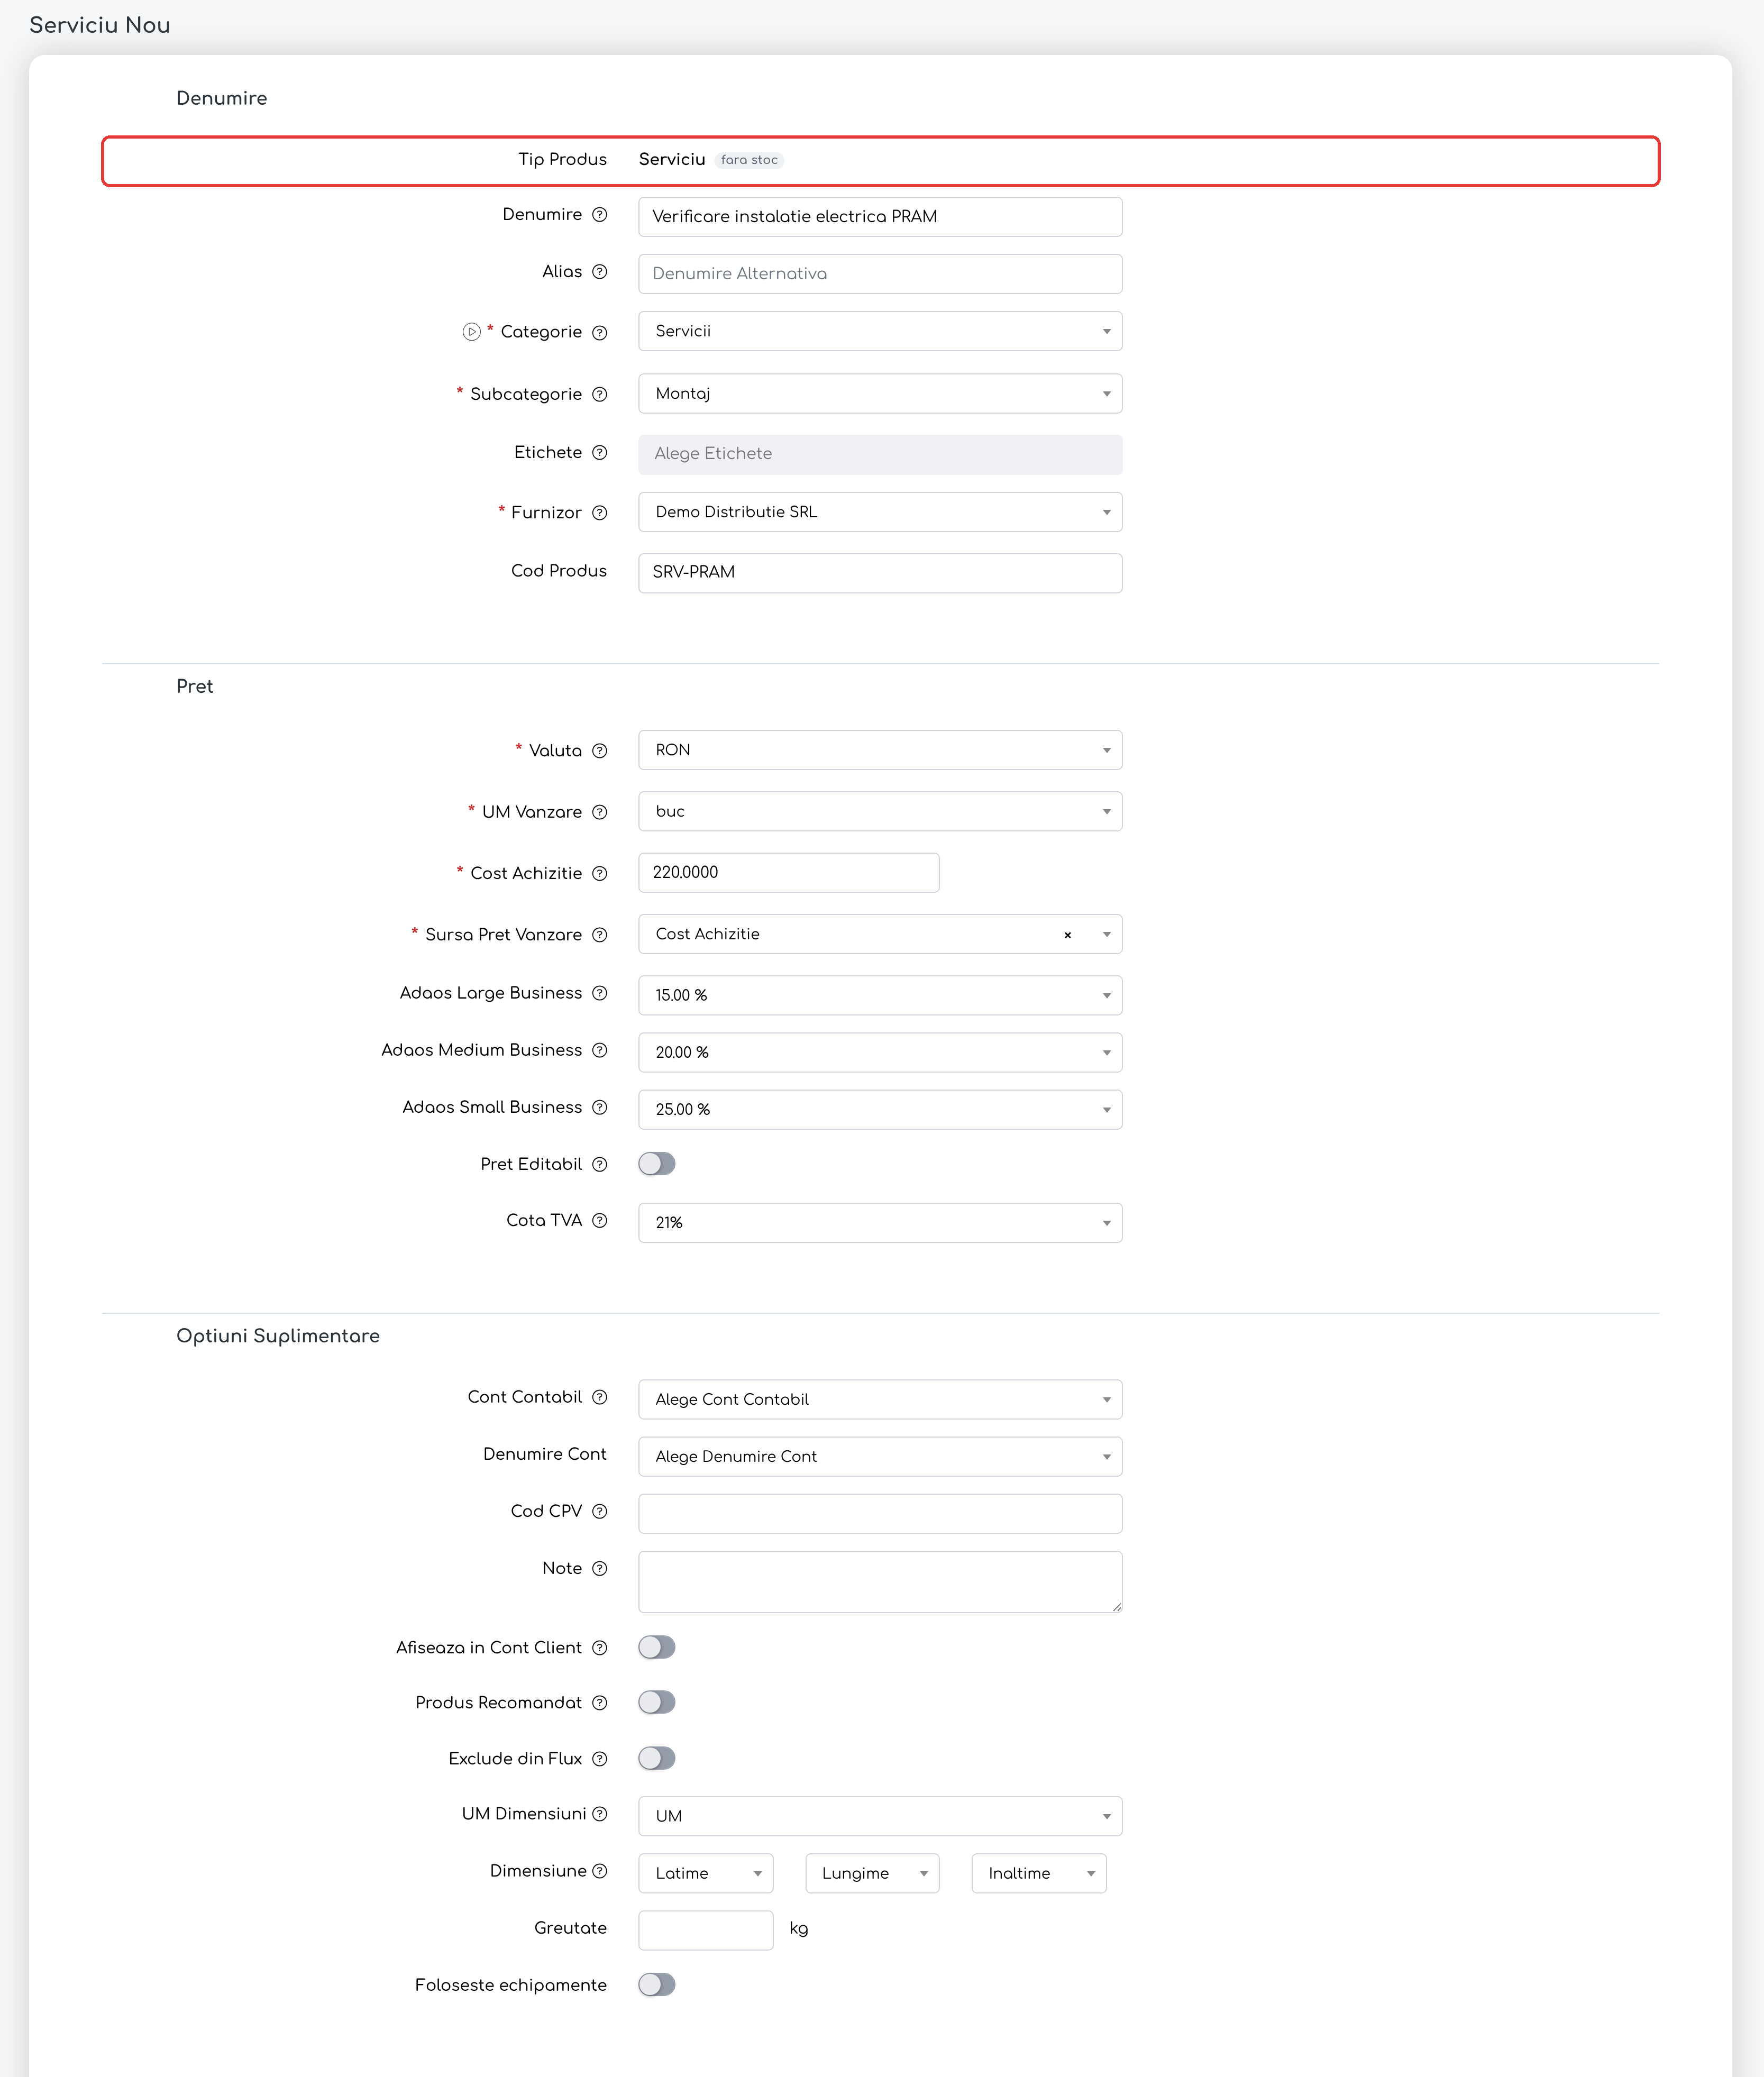1764x2077 pixels.
Task: Enable Afiseaza in Cont Client switch
Action: click(x=657, y=1646)
